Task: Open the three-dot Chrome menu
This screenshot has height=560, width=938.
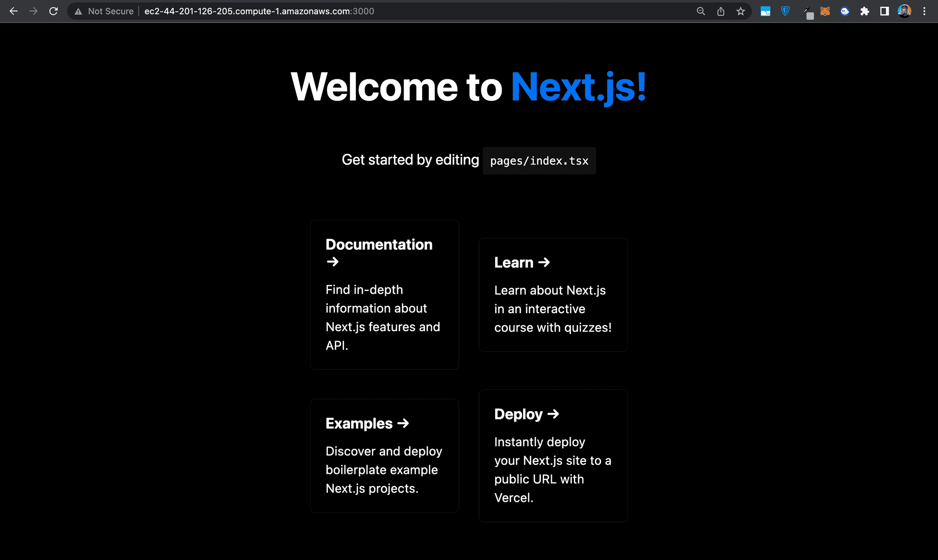Action: 925,11
